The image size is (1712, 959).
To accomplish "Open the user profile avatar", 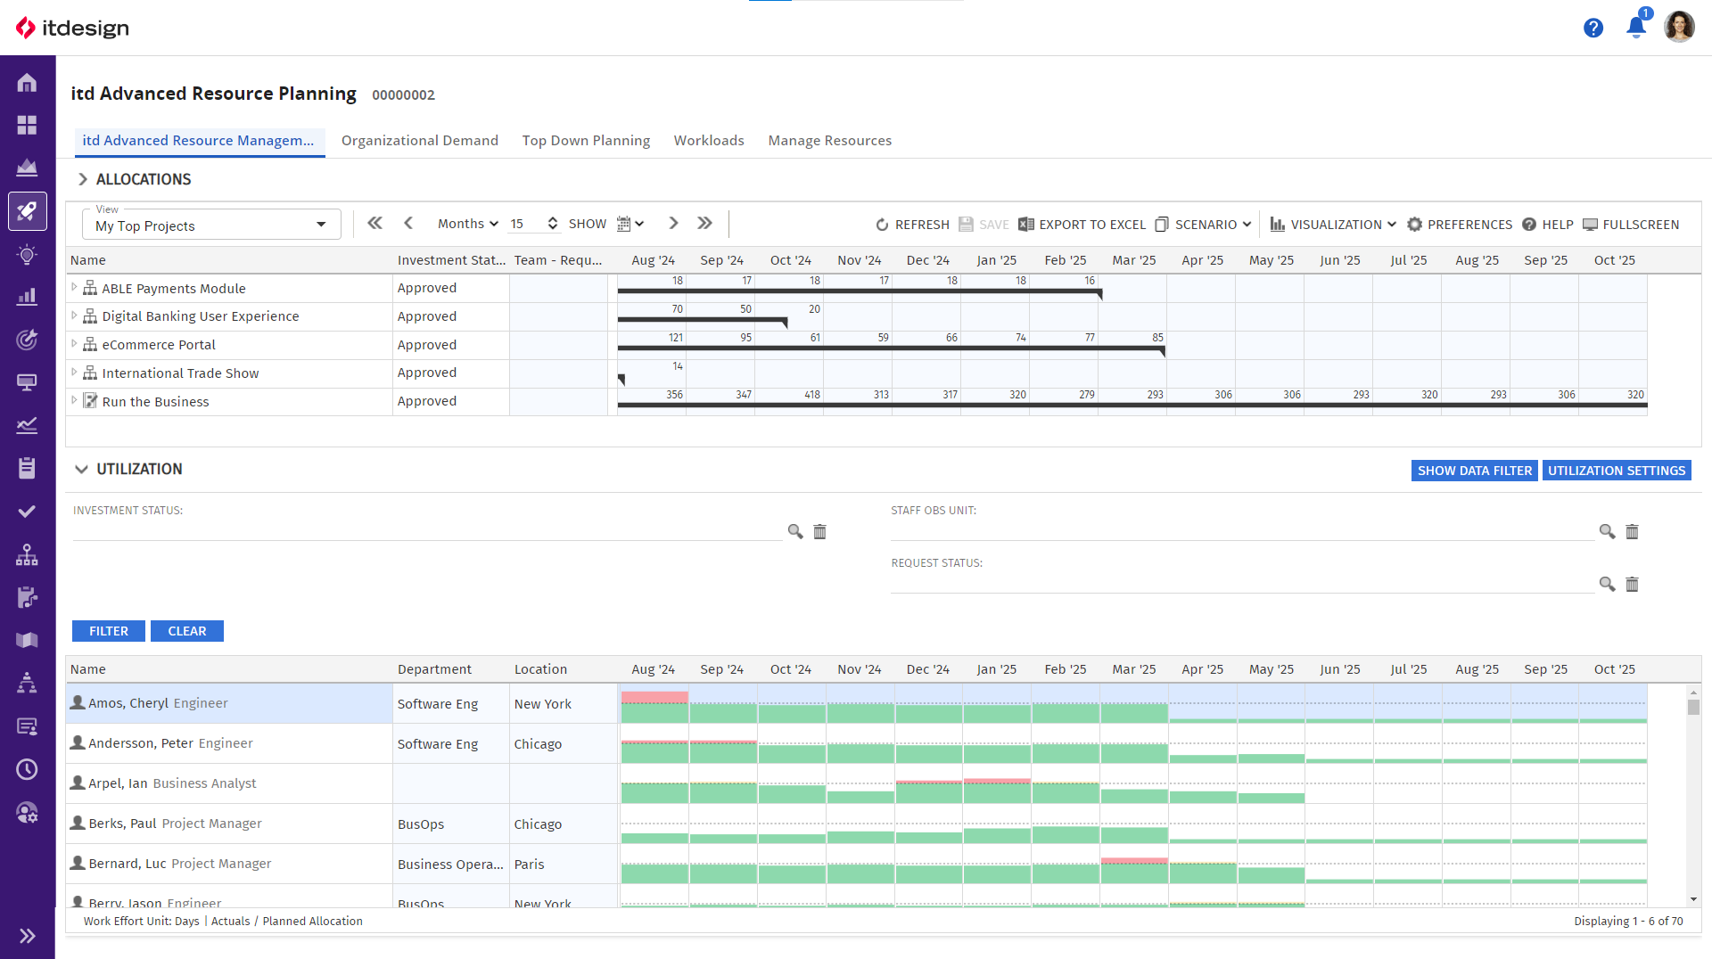I will tap(1679, 27).
